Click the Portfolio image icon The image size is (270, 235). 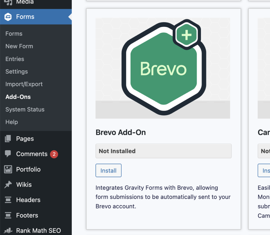click(8, 169)
